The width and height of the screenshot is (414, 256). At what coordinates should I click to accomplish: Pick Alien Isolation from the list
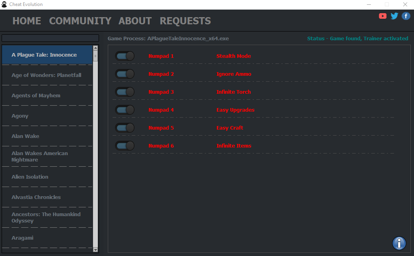coord(47,177)
